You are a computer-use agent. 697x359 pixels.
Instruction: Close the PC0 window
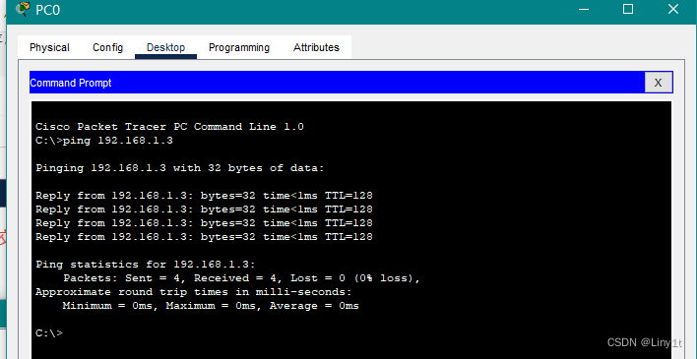[x=673, y=9]
